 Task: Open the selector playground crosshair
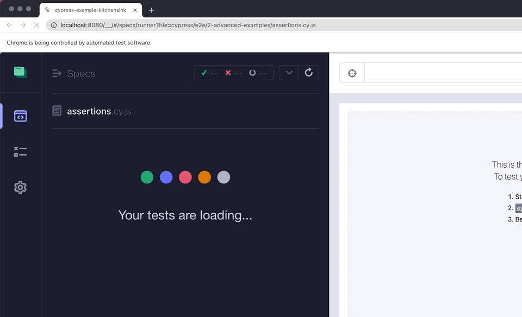(352, 73)
